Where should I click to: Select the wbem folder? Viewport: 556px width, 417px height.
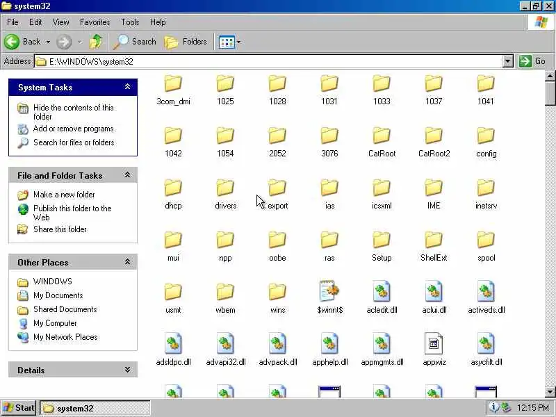(x=225, y=300)
